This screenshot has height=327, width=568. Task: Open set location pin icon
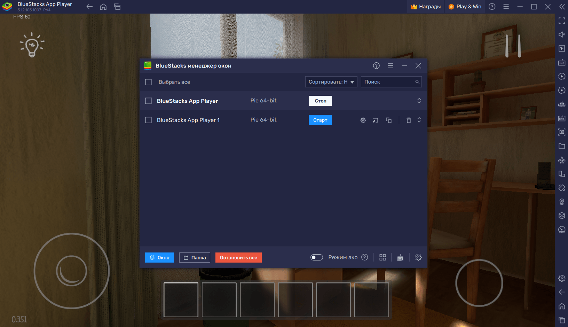(x=562, y=202)
